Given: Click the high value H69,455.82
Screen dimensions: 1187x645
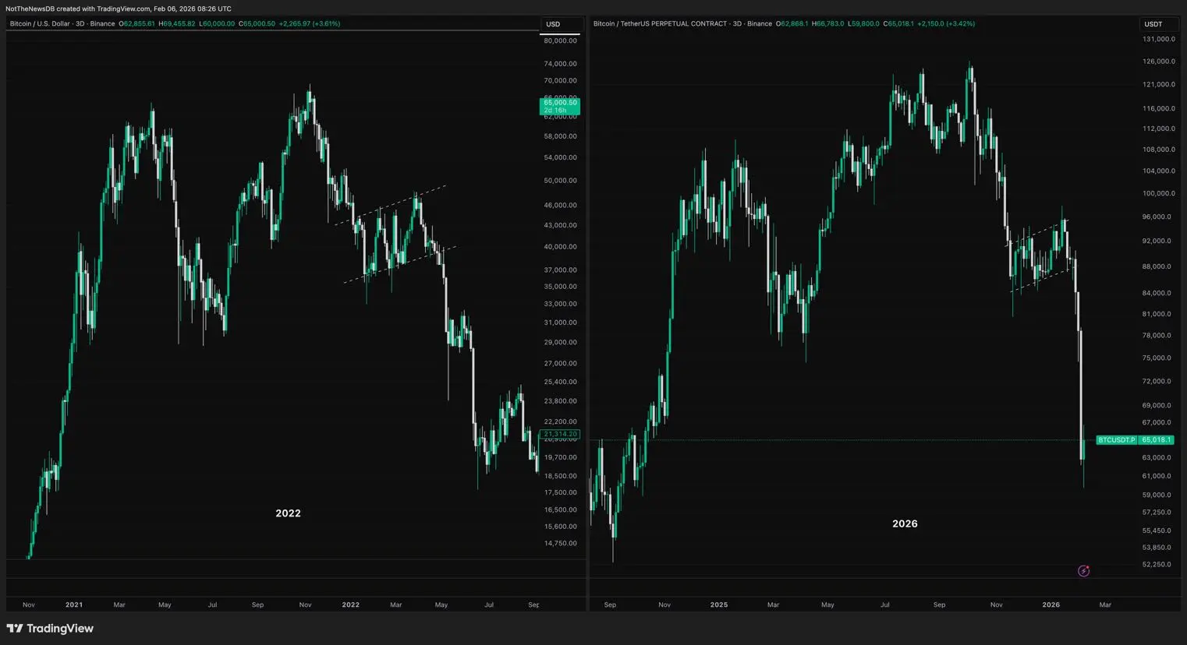Looking at the screenshot, I should point(177,23).
